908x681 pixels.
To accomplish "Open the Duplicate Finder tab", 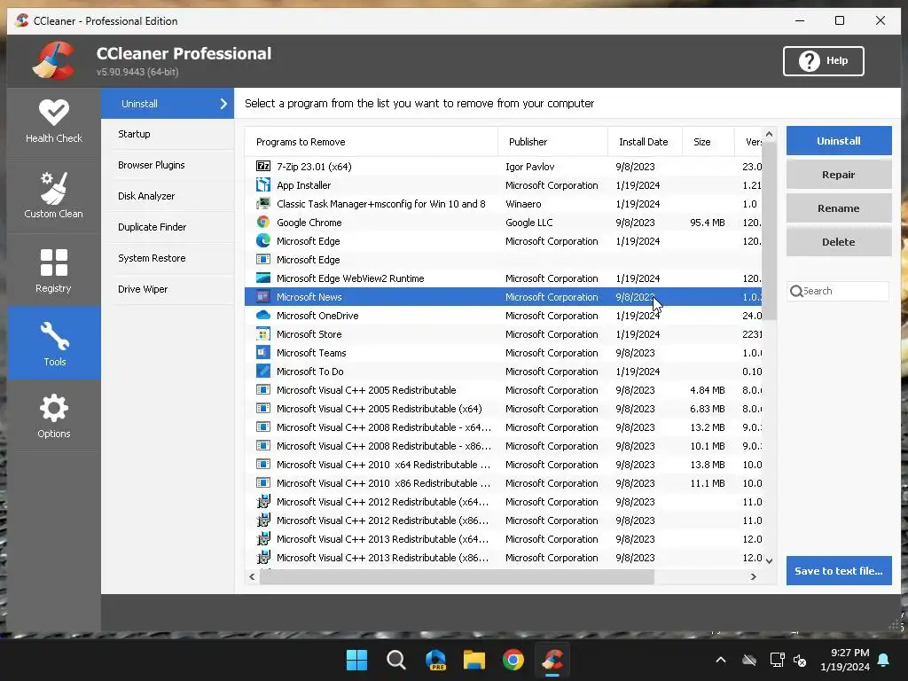I will tap(168, 227).
